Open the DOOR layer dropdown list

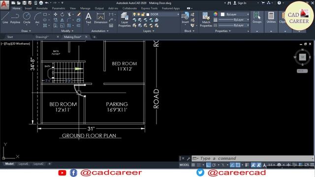(x=178, y=14)
